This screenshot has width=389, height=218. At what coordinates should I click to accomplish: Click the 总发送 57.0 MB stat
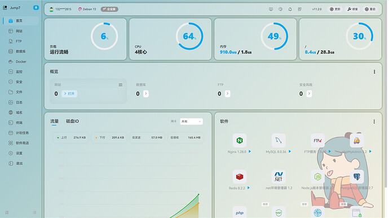(x=147, y=137)
